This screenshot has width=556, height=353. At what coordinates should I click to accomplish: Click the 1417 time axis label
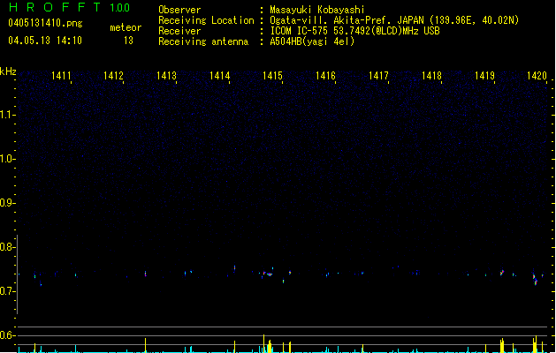coord(378,76)
